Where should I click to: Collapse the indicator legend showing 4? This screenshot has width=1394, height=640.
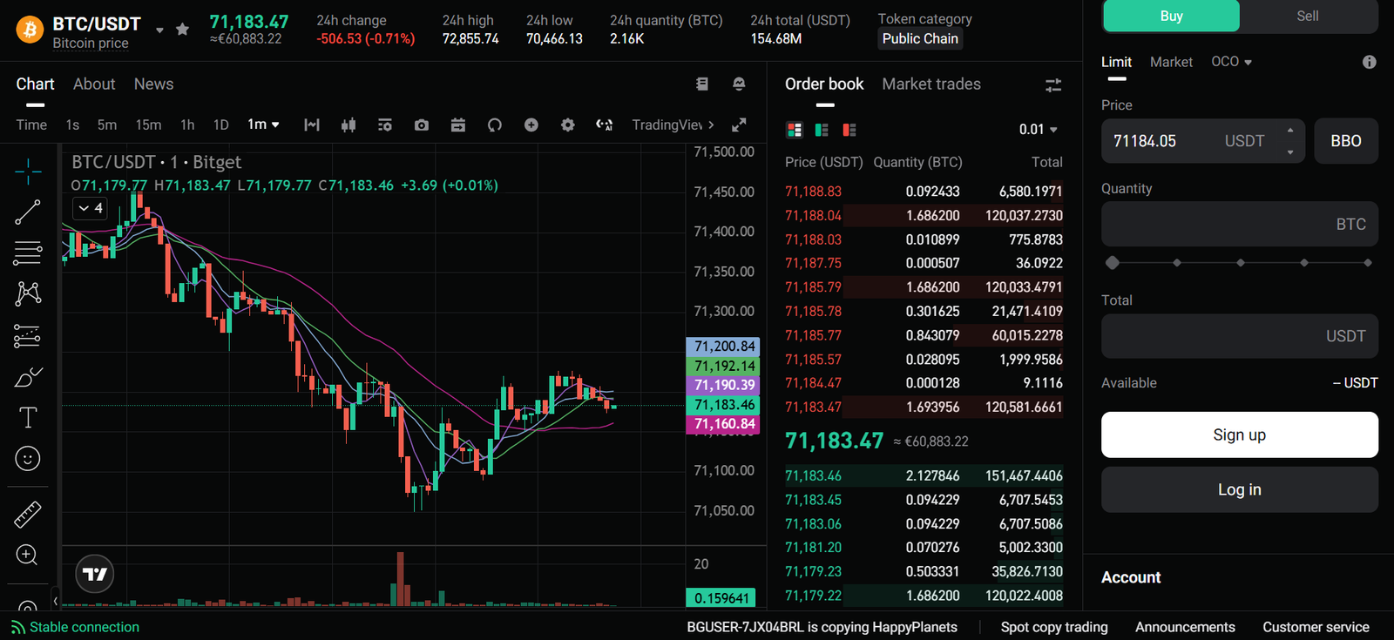[x=91, y=208]
